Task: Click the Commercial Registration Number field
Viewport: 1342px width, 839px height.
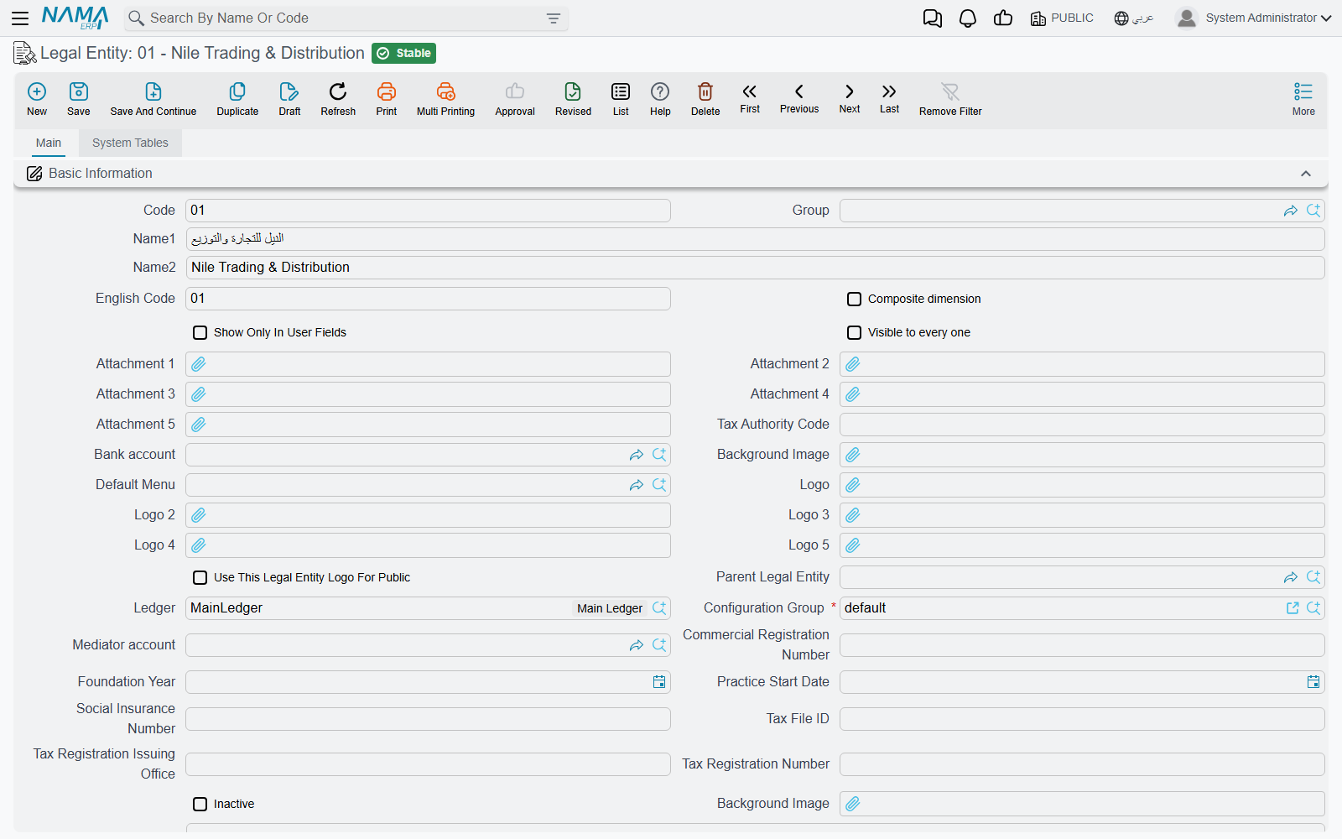Action: tap(1082, 645)
